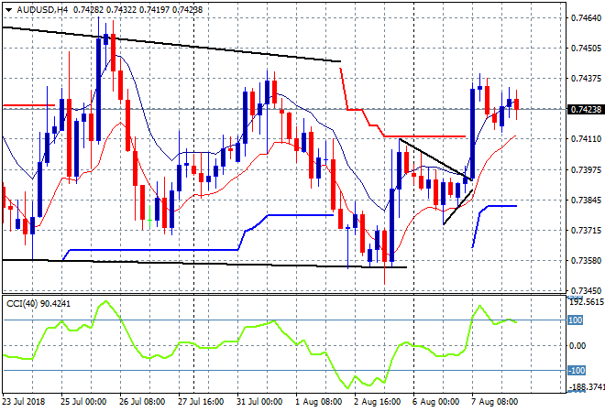Click the CCI 0.00 axis label

tap(577, 346)
